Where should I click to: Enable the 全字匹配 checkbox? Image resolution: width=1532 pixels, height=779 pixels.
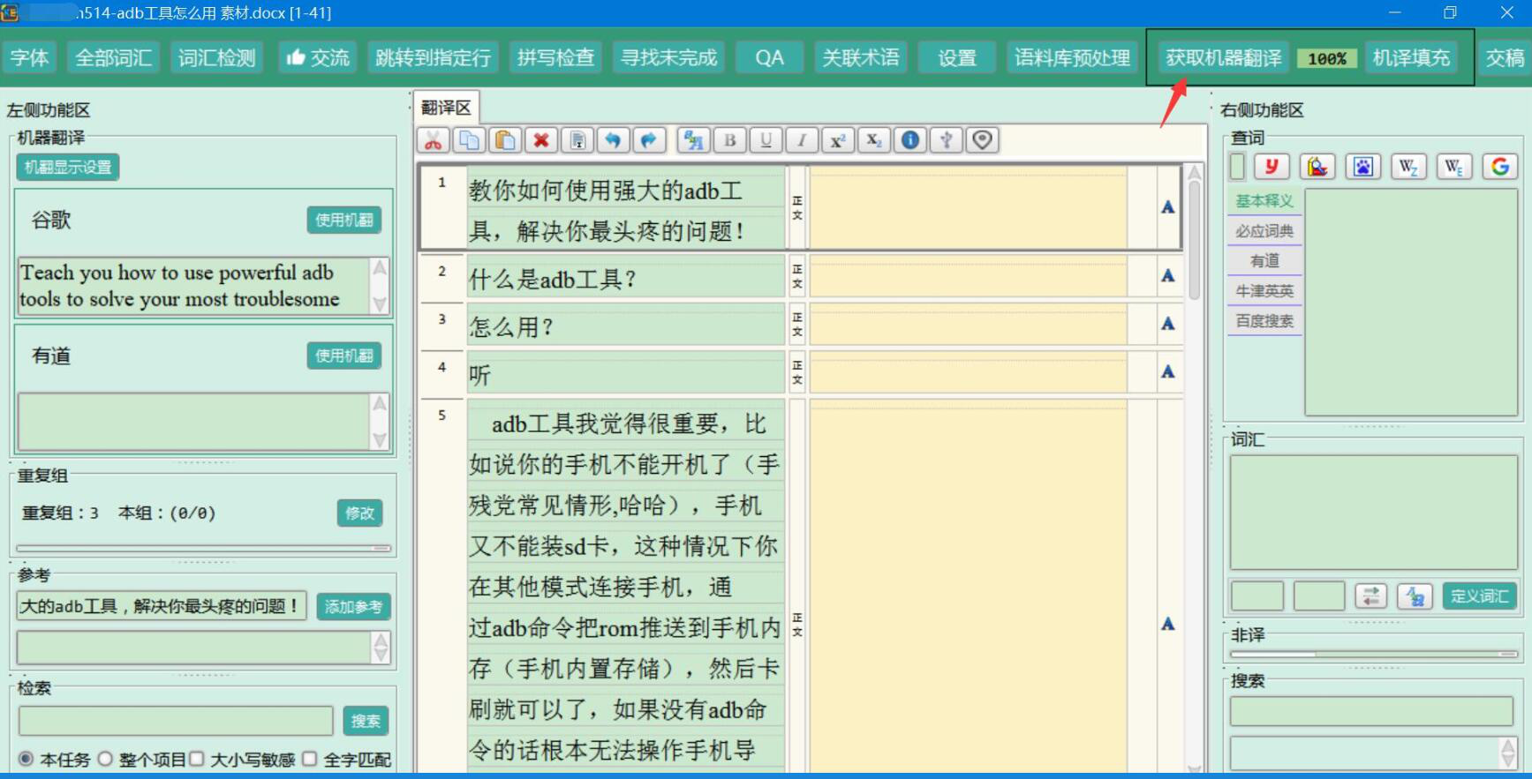click(x=310, y=759)
